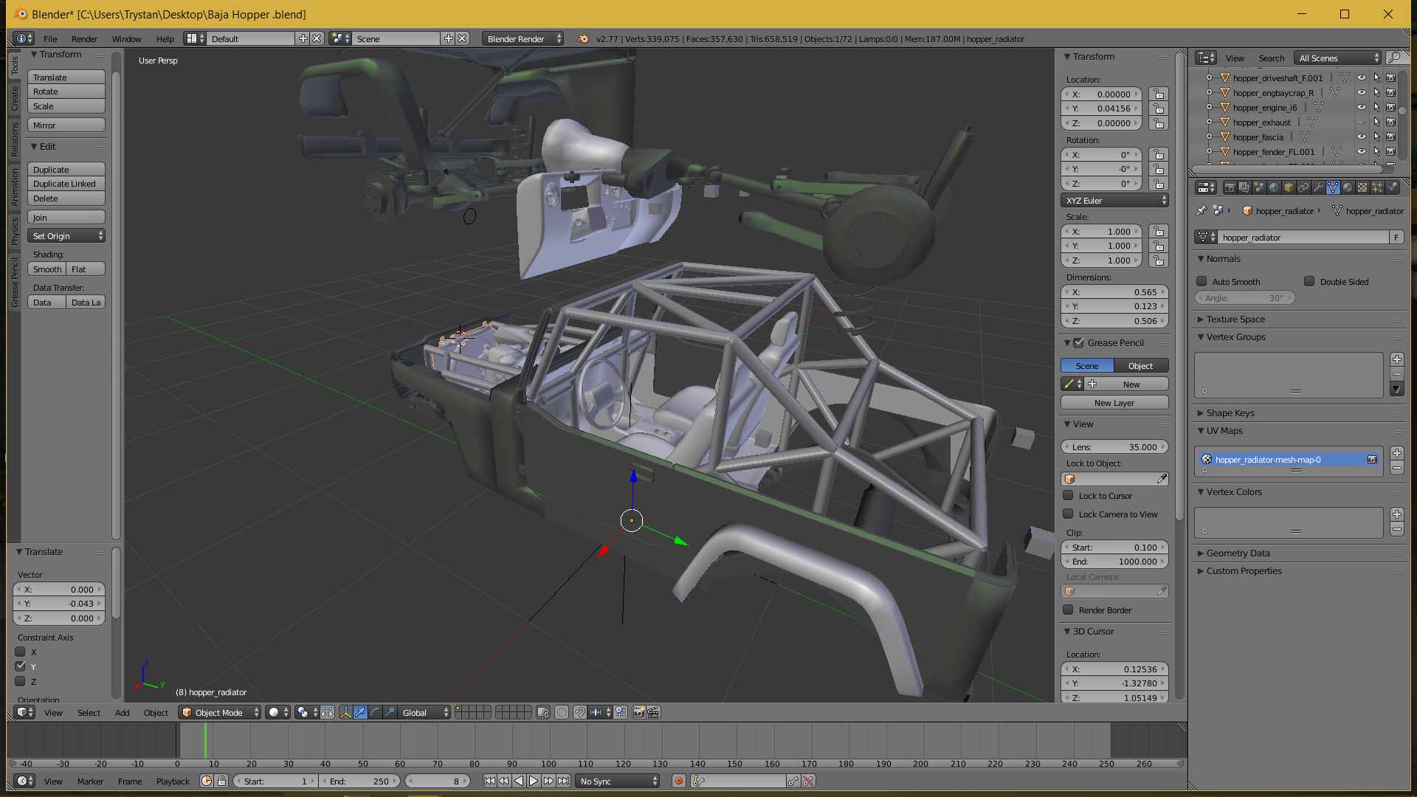1417x797 pixels.
Task: Enable the Auto Smooth checkbox
Action: pyautogui.click(x=1201, y=281)
